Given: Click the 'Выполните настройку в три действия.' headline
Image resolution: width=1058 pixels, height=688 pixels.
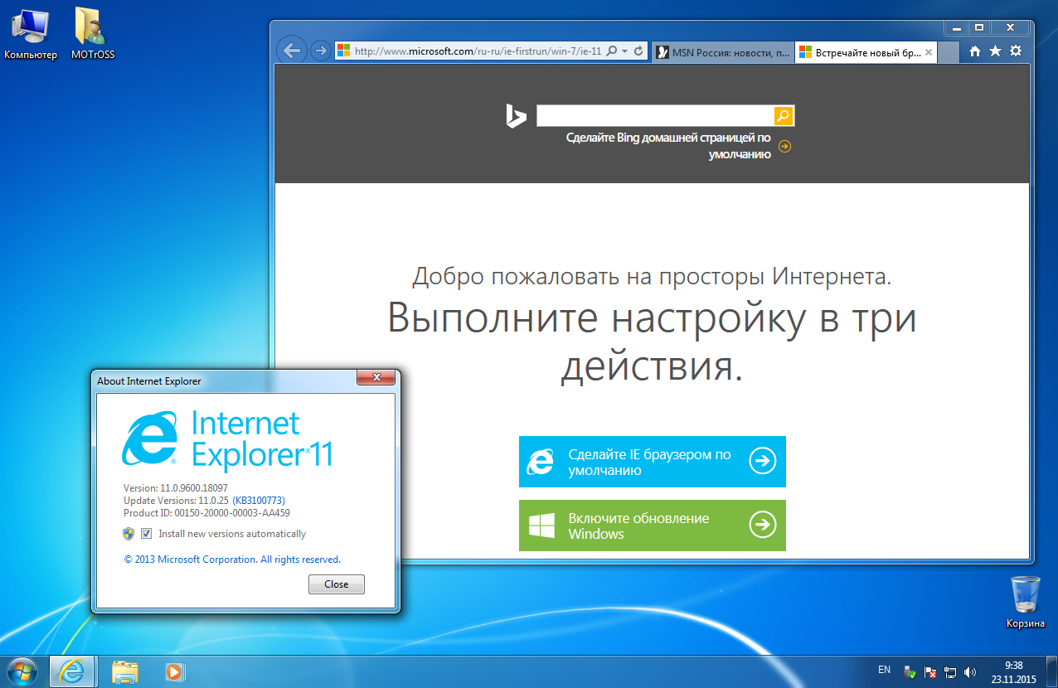Looking at the screenshot, I should tap(652, 342).
